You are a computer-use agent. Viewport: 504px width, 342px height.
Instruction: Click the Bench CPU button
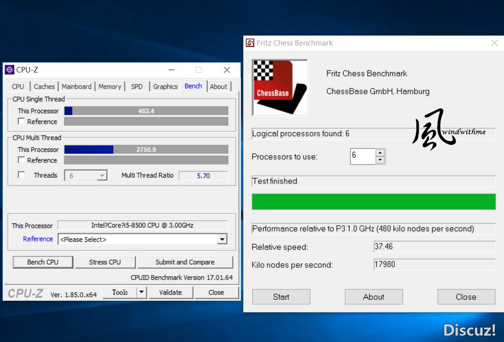(43, 262)
